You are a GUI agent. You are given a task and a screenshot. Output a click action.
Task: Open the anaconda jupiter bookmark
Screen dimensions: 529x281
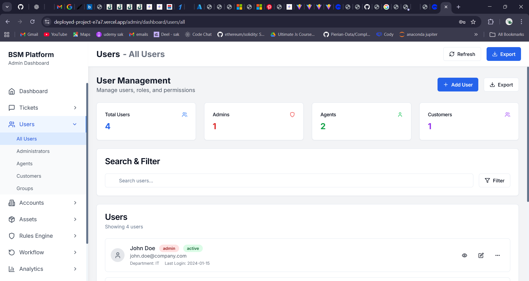pos(418,34)
